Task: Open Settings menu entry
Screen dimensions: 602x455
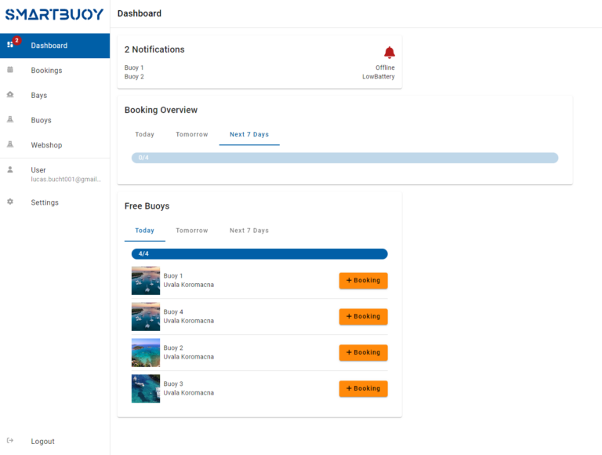Action: point(55,202)
